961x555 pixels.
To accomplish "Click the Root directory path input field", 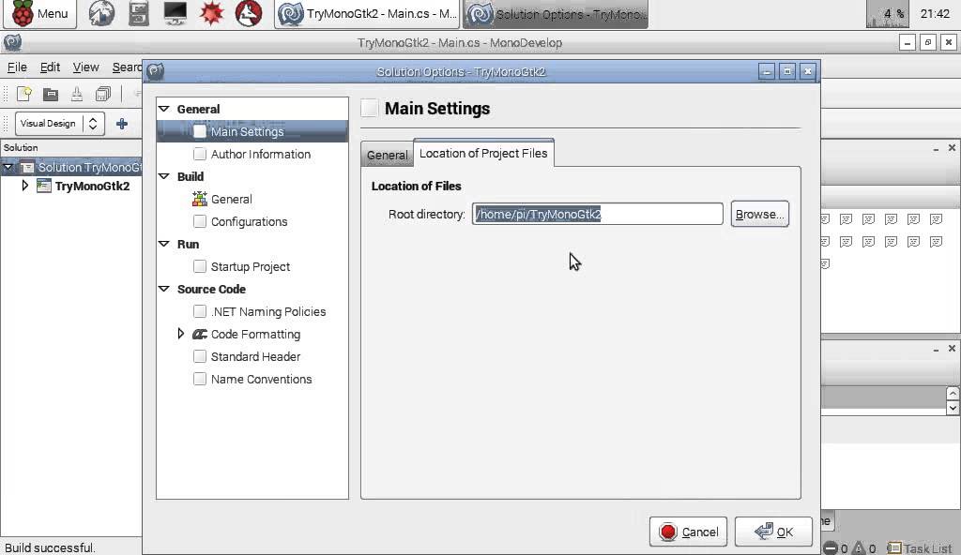I will click(598, 214).
